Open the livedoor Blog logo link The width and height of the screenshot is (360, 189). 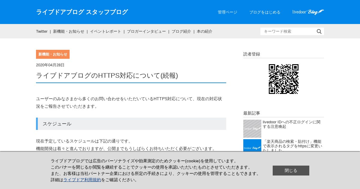308,12
